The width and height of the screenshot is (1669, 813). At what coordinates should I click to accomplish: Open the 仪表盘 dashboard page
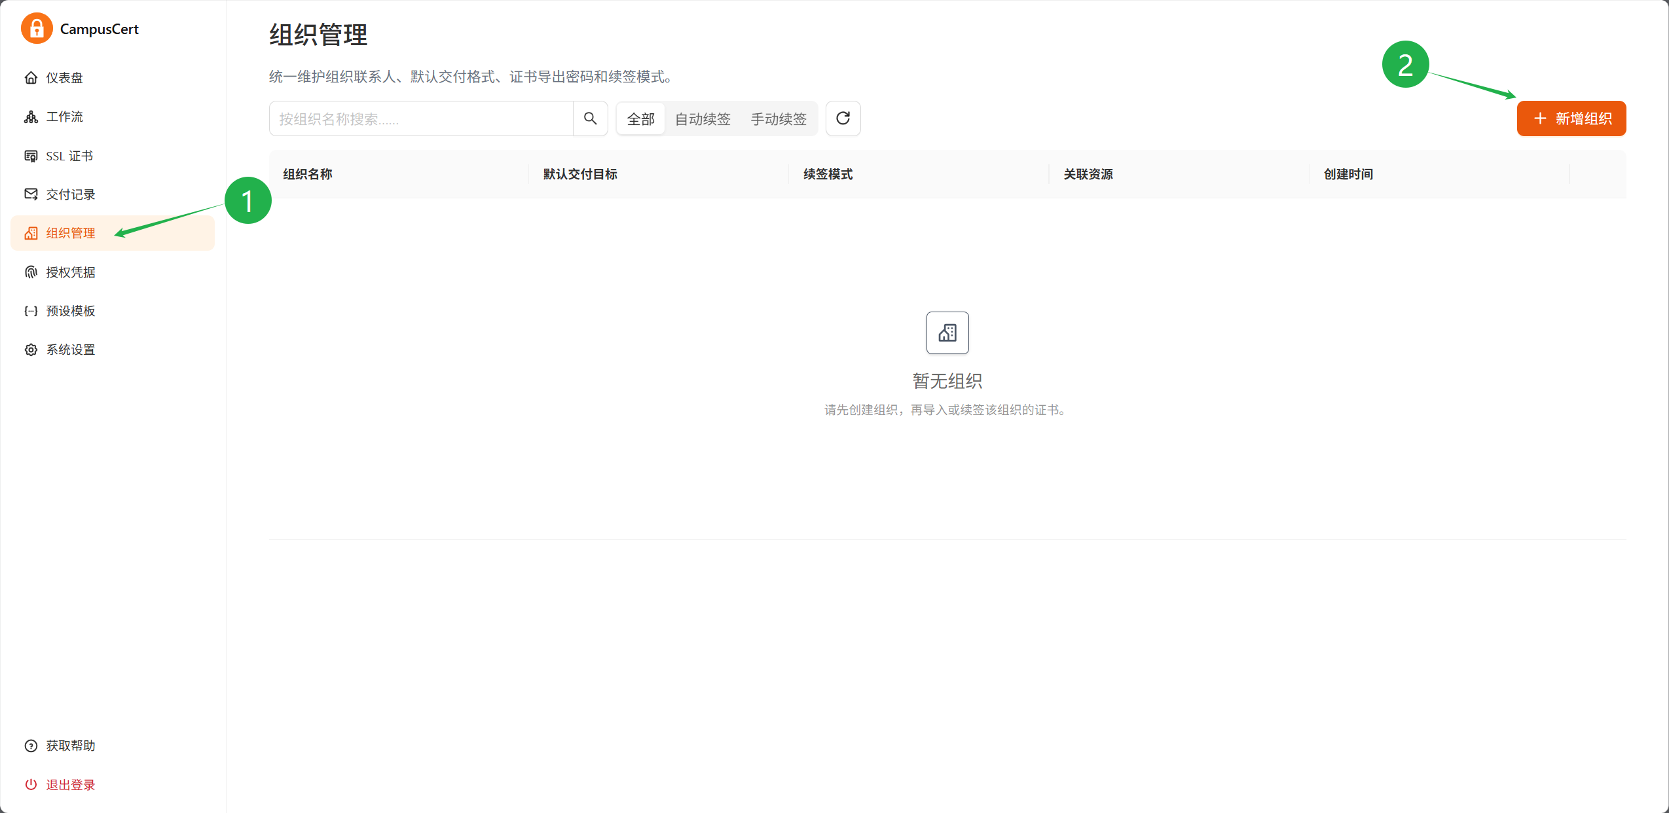113,78
